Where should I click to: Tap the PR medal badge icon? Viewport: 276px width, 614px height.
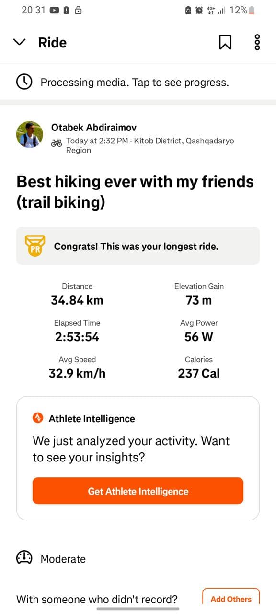click(x=35, y=246)
